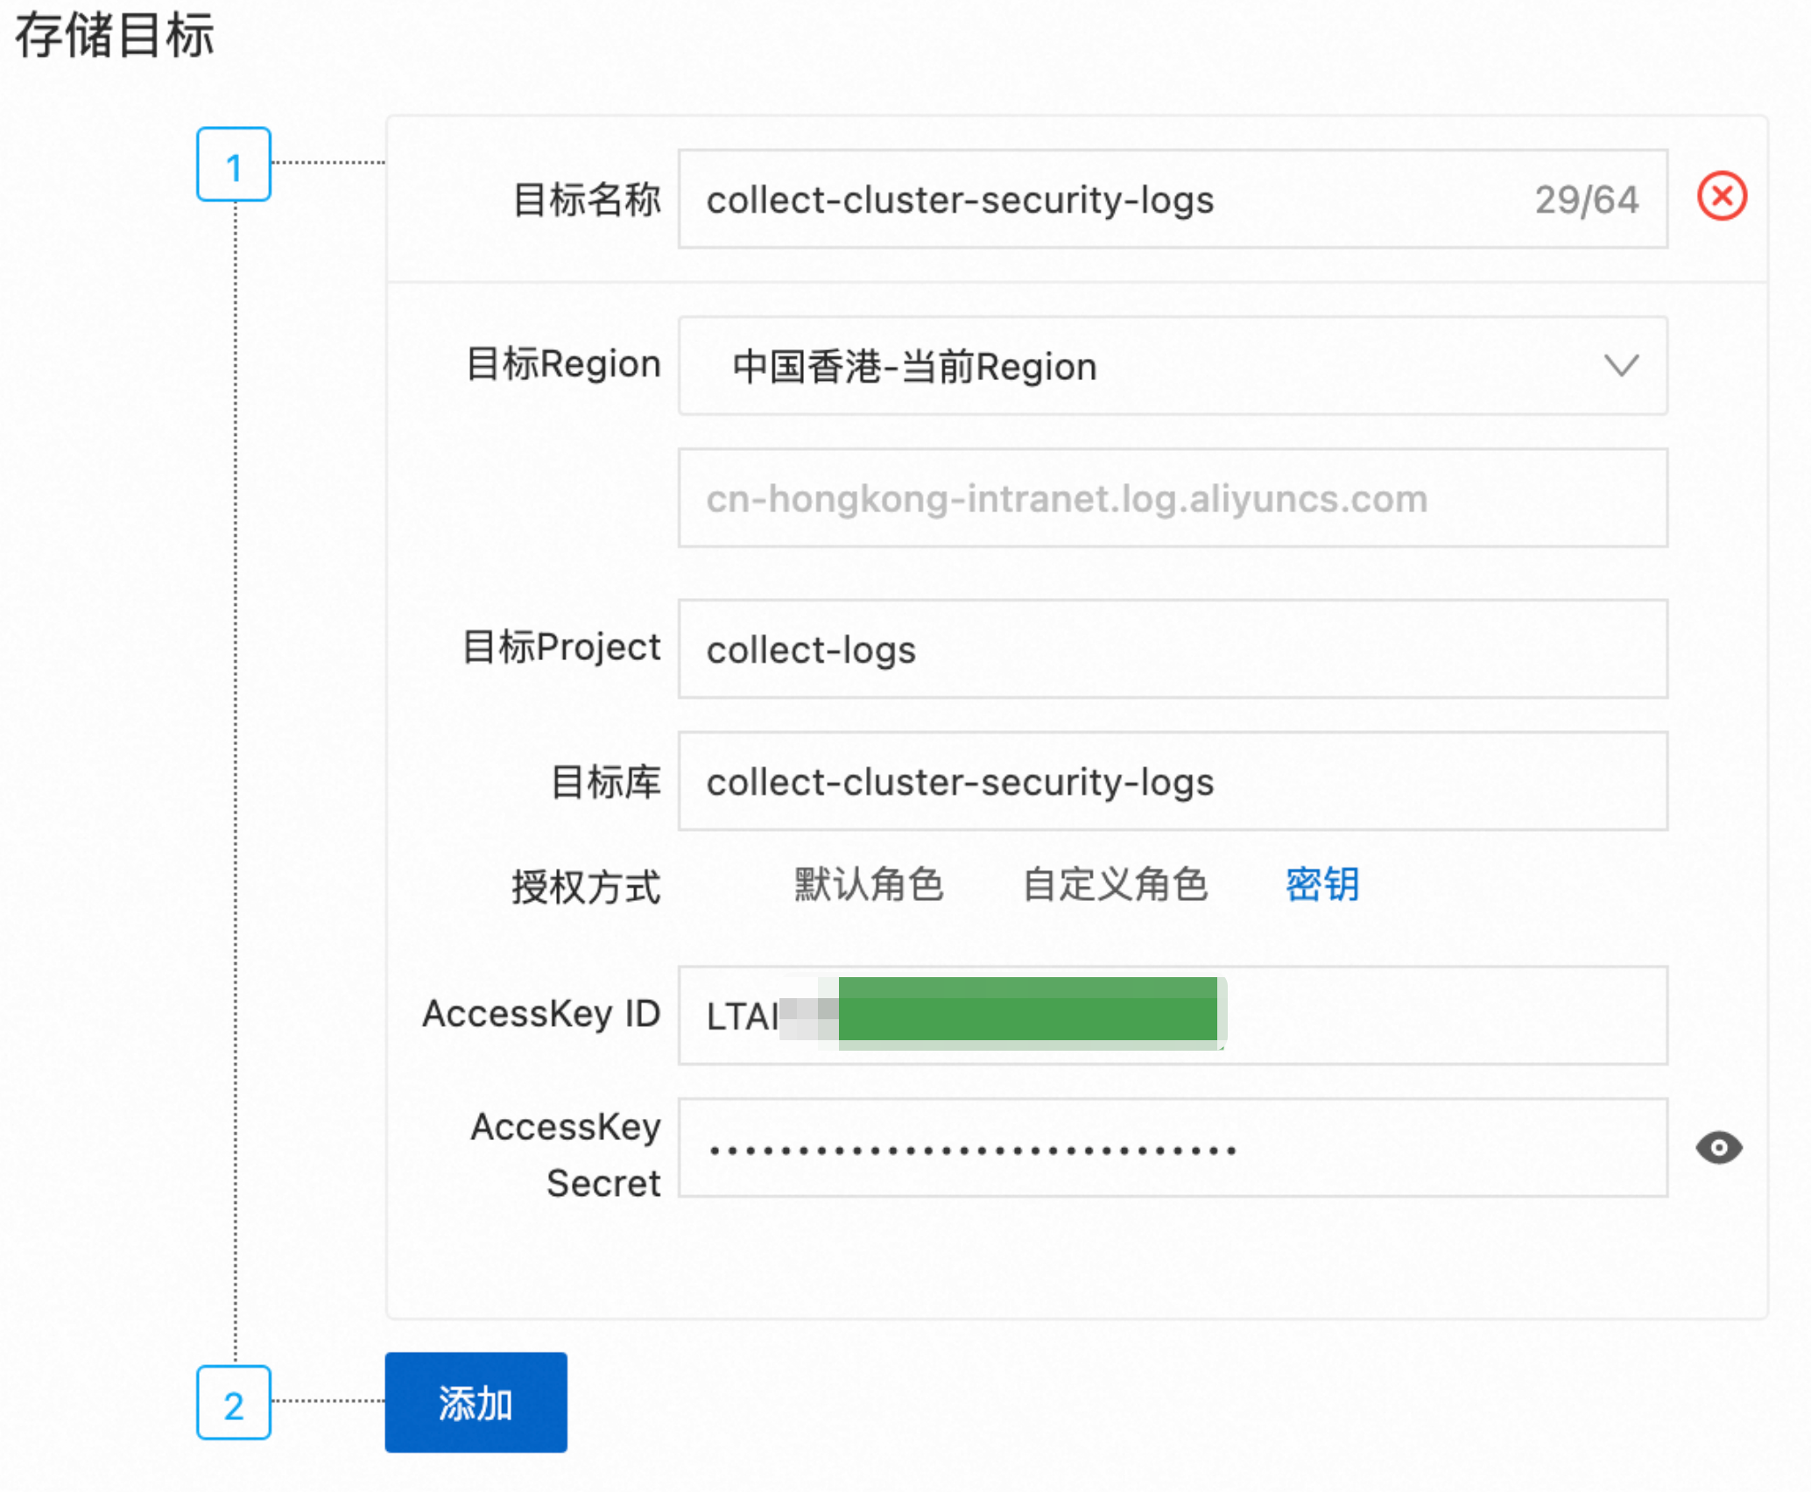Toggle AccessKey Secret visibility eye icon

tap(1718, 1147)
